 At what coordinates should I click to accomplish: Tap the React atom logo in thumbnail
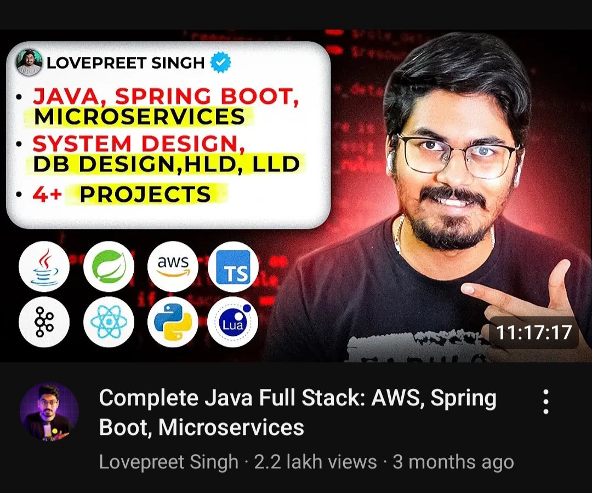coord(109,322)
